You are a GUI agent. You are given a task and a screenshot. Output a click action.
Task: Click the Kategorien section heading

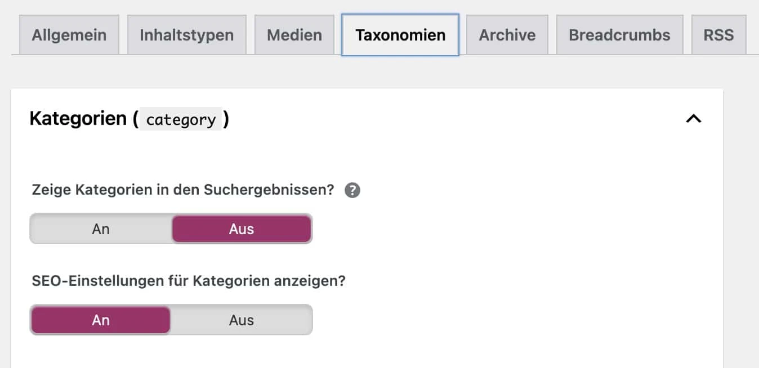pos(79,118)
